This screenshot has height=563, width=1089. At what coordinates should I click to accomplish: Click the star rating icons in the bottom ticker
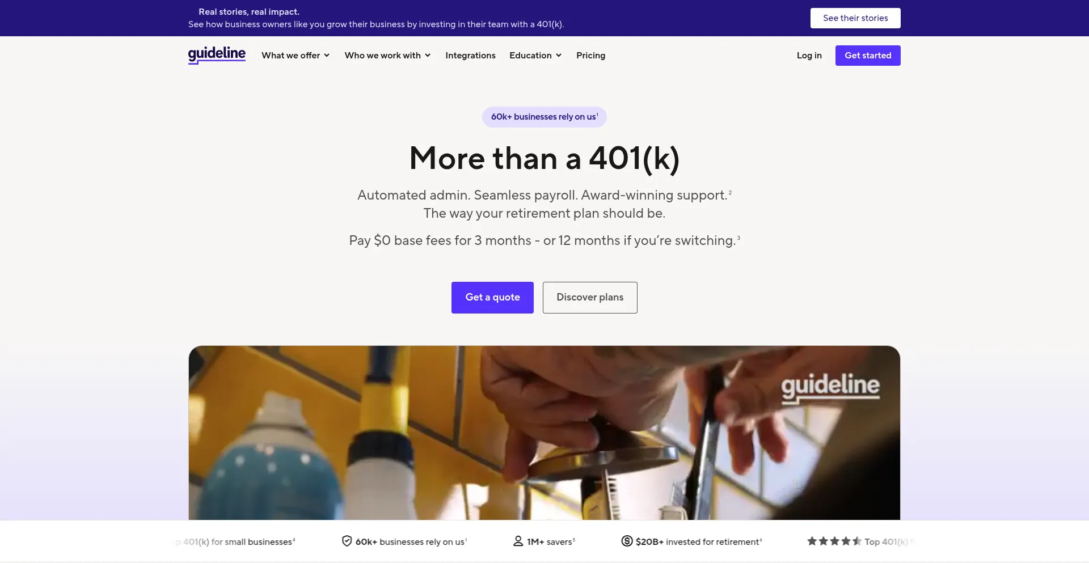point(834,541)
